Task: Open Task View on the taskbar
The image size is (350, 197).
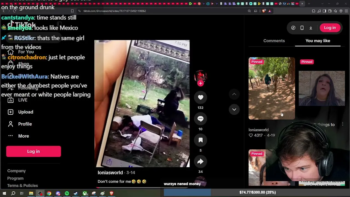Action: [x=22, y=193]
